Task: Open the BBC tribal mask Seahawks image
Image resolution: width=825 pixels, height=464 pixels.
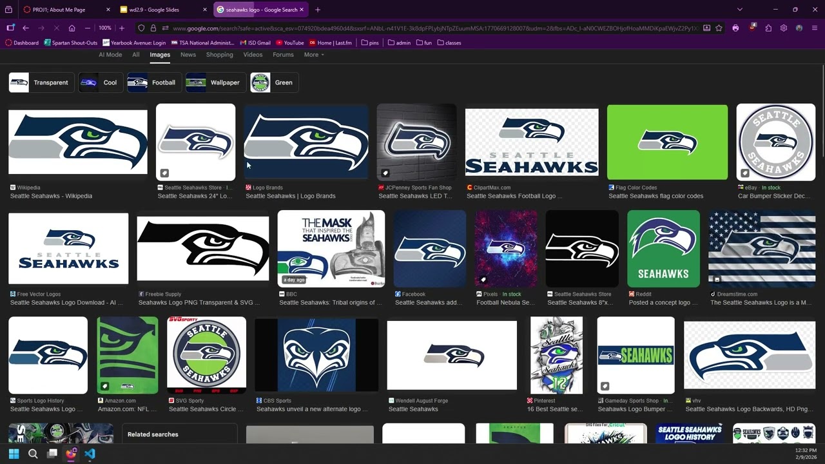Action: coord(331,249)
